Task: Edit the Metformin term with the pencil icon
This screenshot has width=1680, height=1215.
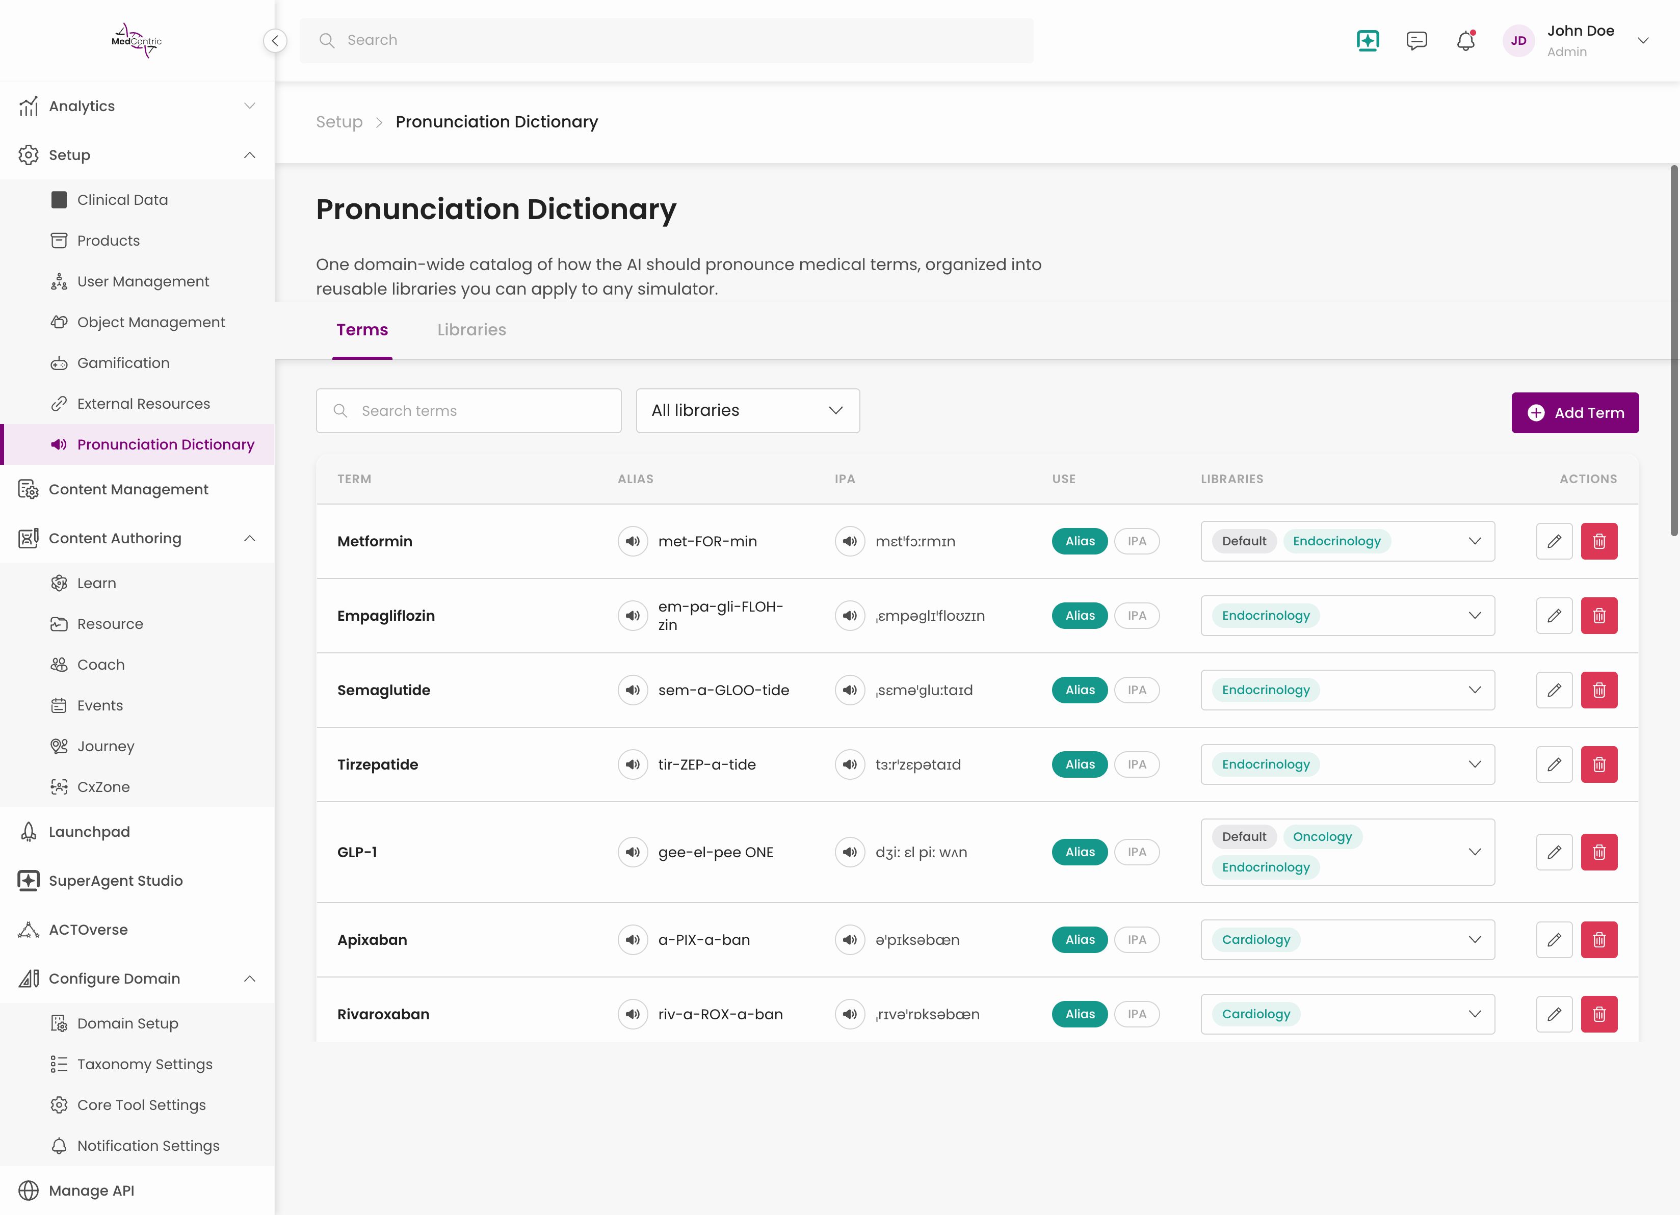Action: [1554, 542]
